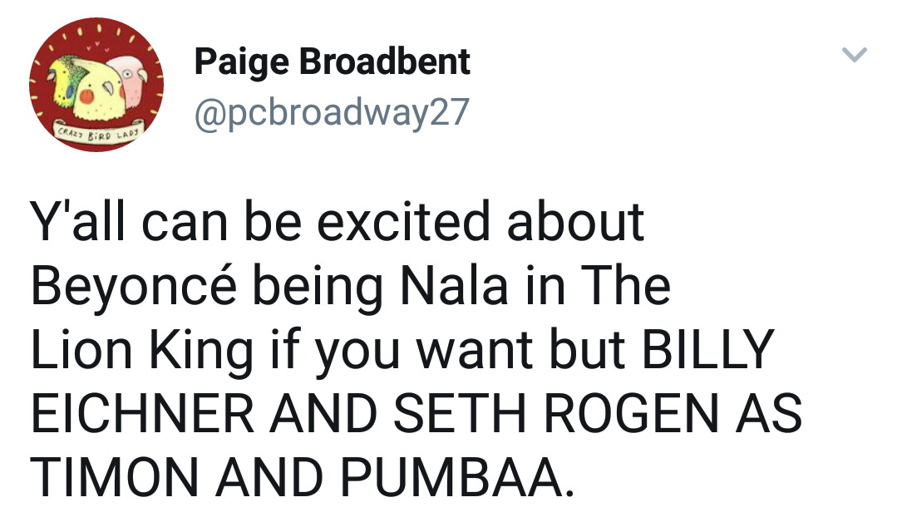Click the name BILLY in the tweet
This screenshot has height=517, width=897.
[x=707, y=349]
